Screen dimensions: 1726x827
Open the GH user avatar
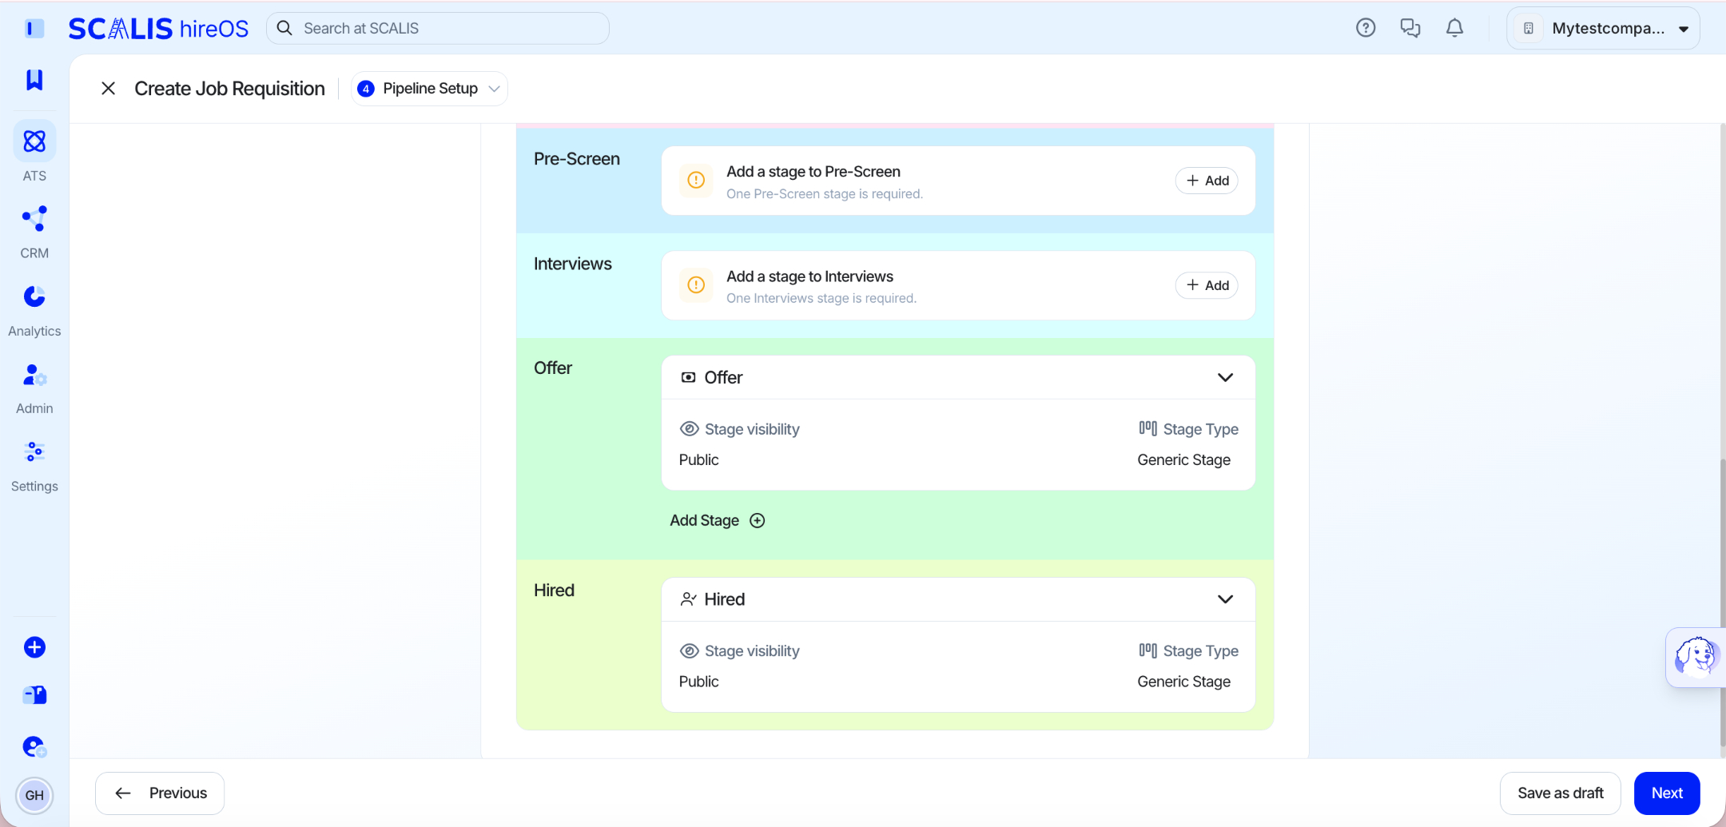[x=34, y=795]
